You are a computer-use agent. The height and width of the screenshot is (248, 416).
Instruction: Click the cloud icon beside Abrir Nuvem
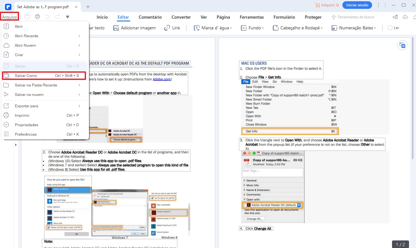click(x=6, y=45)
